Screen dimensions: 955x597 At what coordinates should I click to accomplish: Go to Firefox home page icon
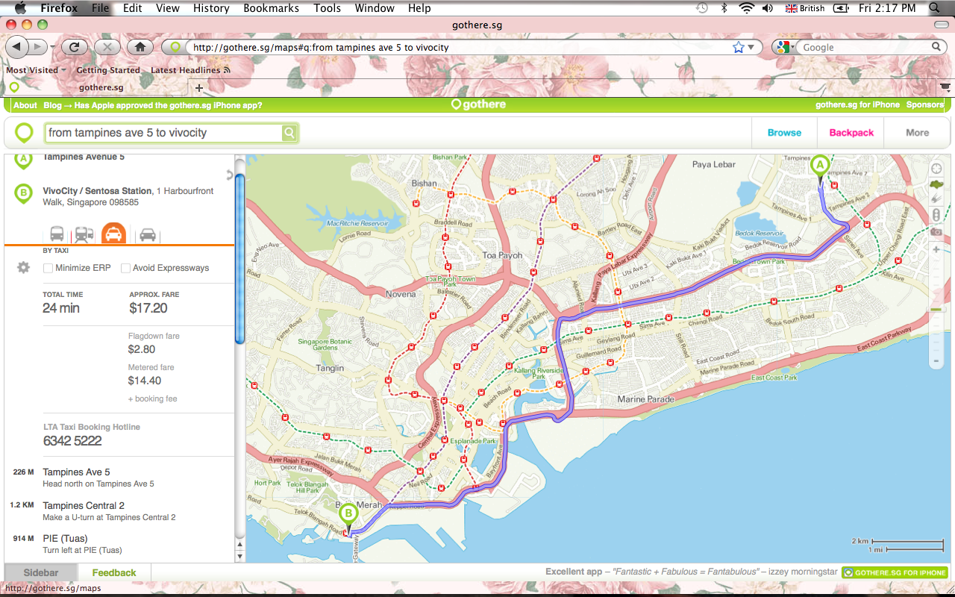(140, 47)
